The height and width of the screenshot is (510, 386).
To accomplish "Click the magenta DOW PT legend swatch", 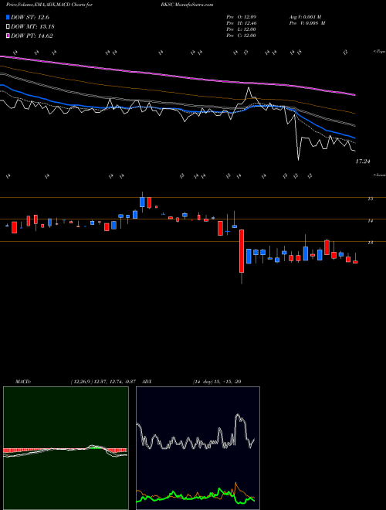I will tap(8, 36).
